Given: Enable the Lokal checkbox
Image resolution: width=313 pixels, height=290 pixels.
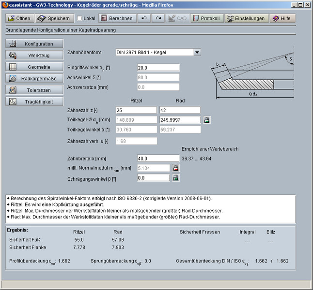Looking at the screenshot, I should [79, 19].
